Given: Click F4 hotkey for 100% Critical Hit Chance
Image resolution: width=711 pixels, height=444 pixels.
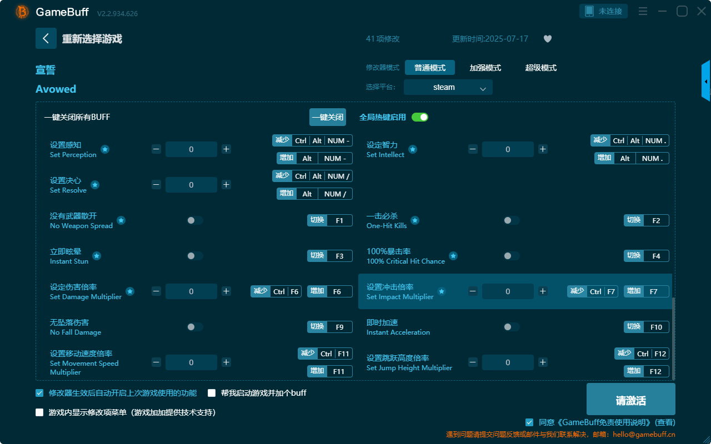Looking at the screenshot, I should (x=656, y=256).
